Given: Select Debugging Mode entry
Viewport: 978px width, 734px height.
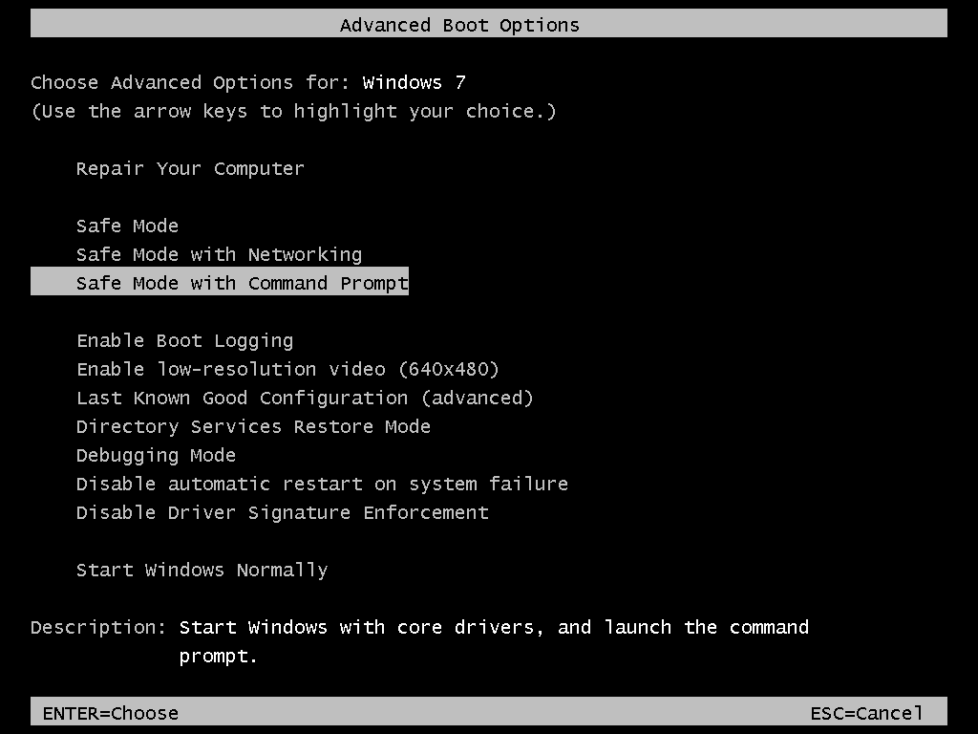Looking at the screenshot, I should coord(156,456).
